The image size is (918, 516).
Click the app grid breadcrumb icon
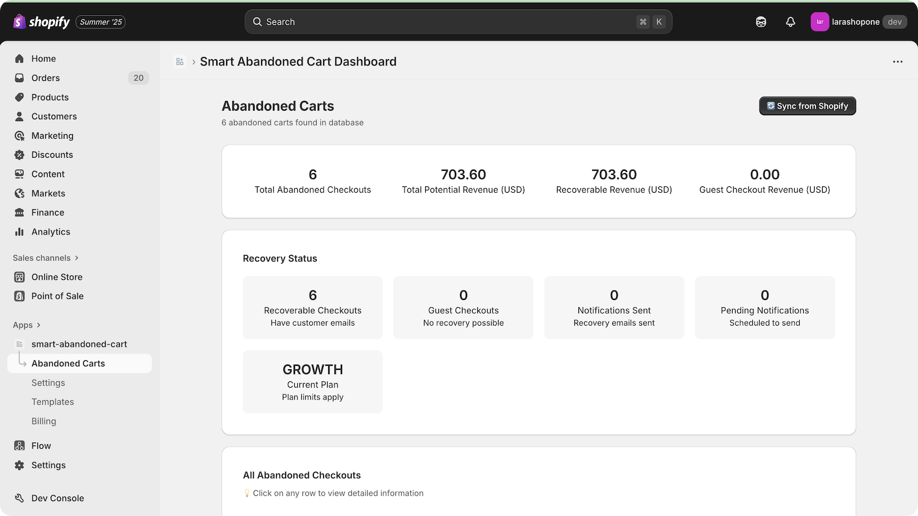(x=180, y=61)
